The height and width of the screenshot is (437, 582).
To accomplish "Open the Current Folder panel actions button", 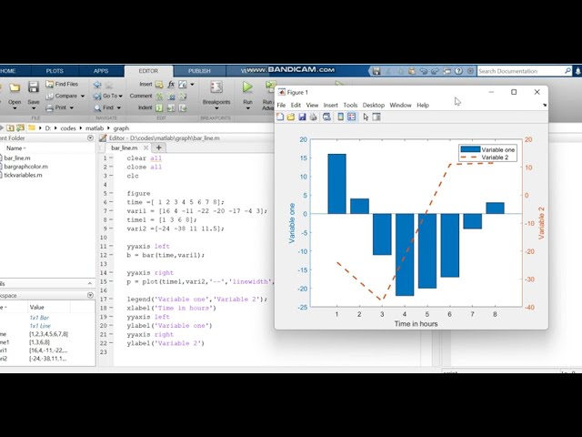I will click(x=90, y=137).
